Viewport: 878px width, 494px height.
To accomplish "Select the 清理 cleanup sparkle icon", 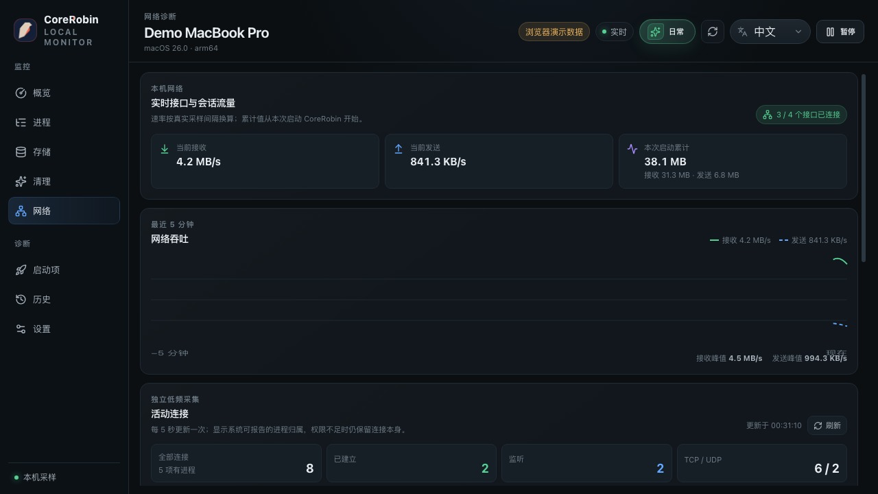I will click(21, 181).
